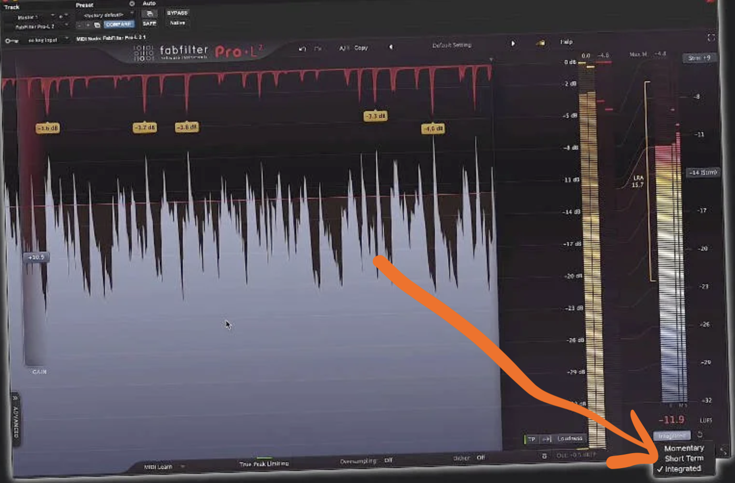
Task: Click the -4.6 dB peak label
Action: (433, 128)
